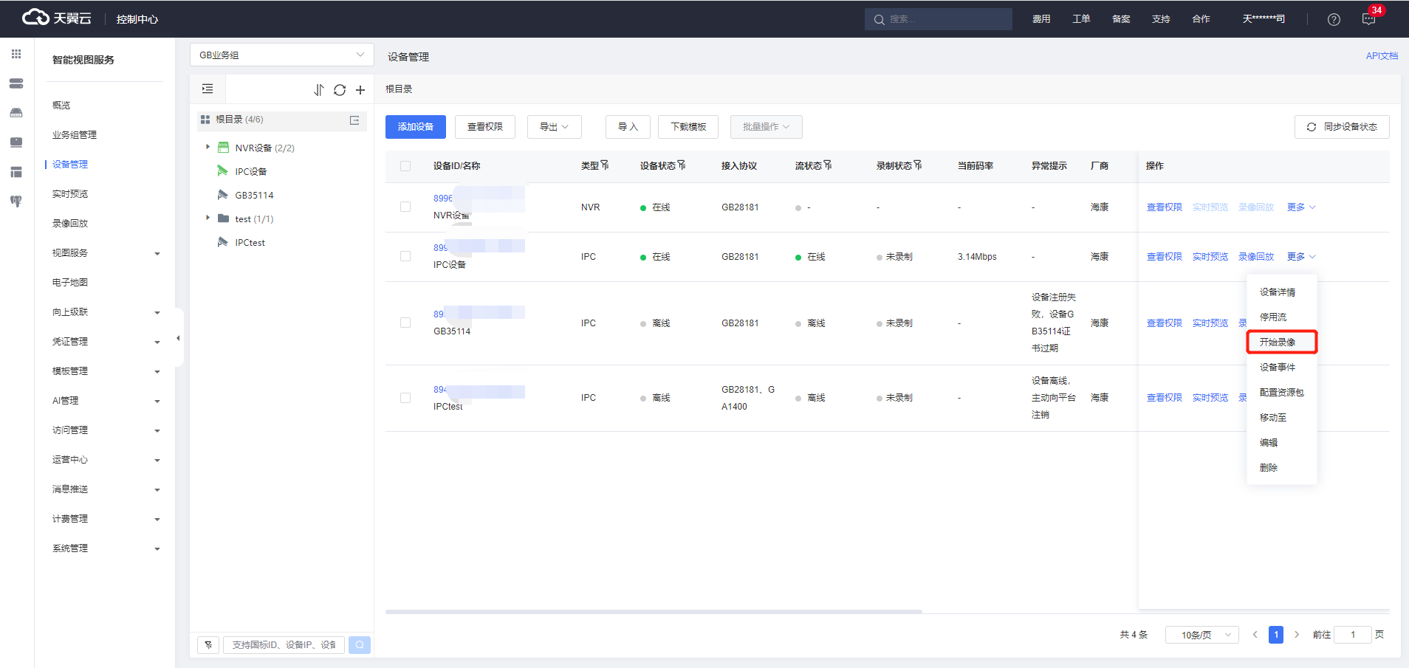Open the GB业务组 dropdown
Screen dimensions: 1409x668
(x=281, y=55)
